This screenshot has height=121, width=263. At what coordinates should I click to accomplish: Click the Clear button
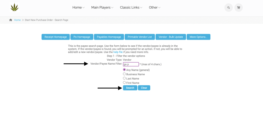click(144, 88)
